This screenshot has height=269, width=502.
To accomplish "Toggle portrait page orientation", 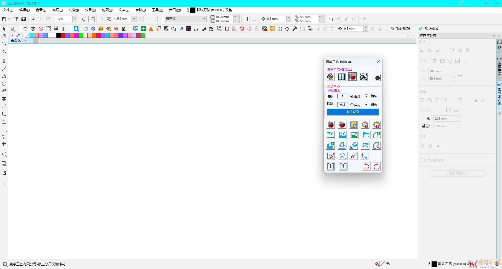I will click(x=246, y=19).
